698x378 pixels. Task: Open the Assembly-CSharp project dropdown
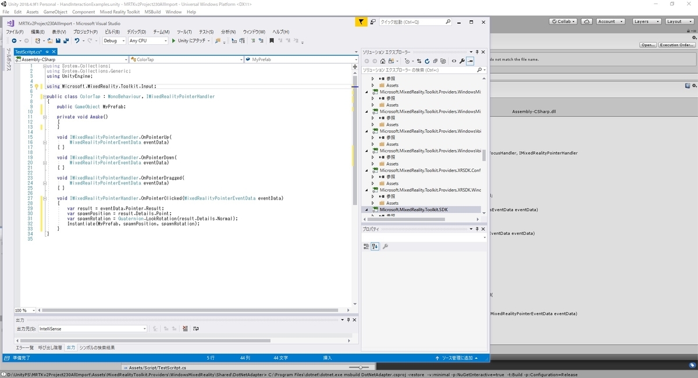pyautogui.click(x=70, y=59)
